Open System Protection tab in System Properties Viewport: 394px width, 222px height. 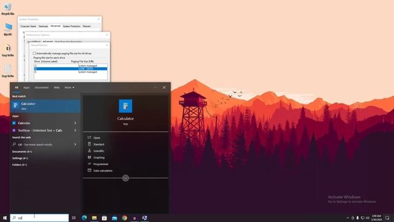71,26
